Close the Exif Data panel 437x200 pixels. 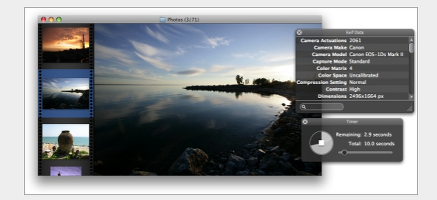coord(299,33)
